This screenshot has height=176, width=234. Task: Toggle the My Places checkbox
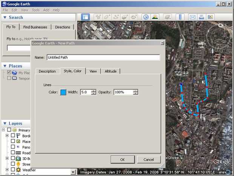9,73
